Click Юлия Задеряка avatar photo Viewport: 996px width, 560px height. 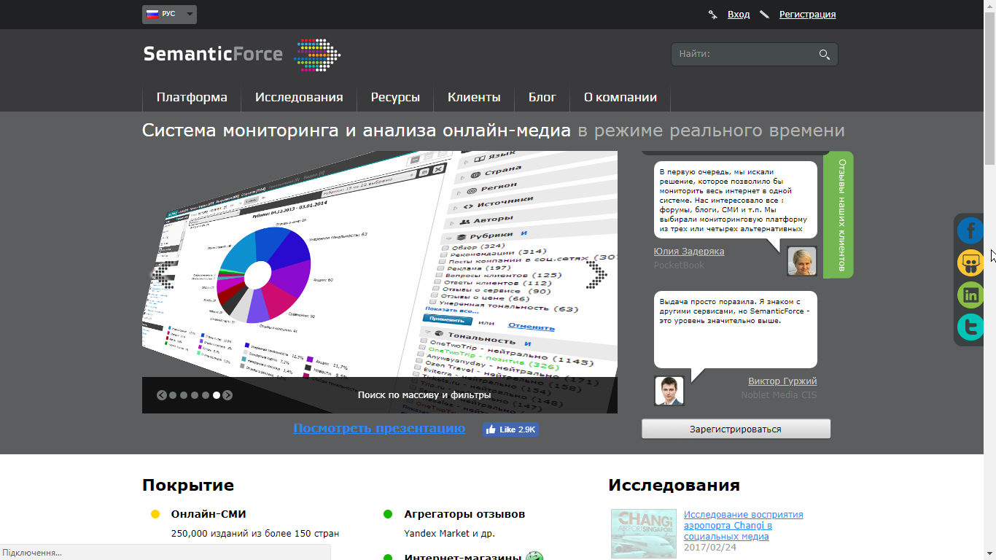802,261
